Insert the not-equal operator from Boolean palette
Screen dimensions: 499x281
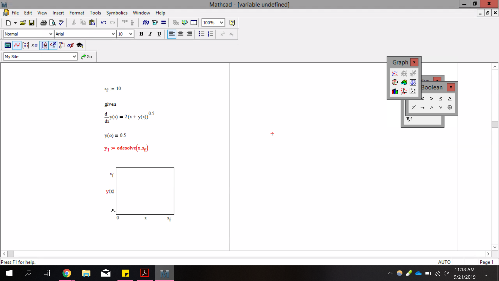click(413, 107)
